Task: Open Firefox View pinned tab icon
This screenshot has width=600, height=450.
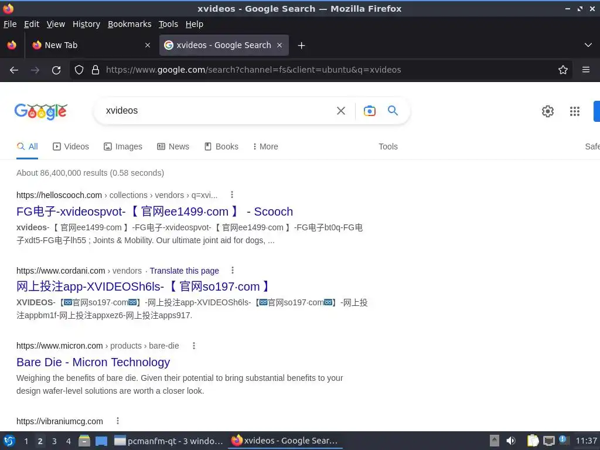Action: [12, 45]
